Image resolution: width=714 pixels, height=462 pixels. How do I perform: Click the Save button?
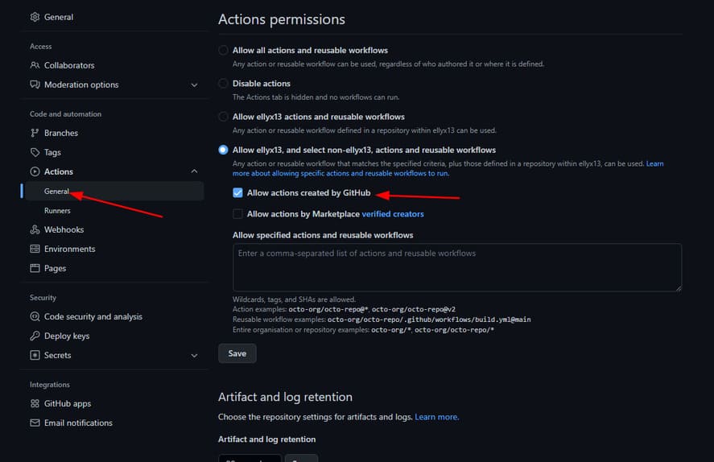point(237,353)
